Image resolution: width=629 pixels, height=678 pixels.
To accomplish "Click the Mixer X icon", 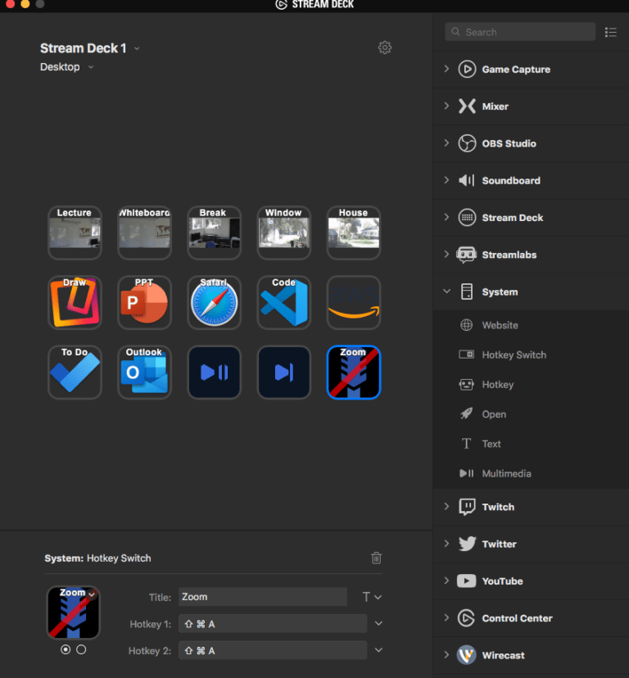I will pos(467,106).
